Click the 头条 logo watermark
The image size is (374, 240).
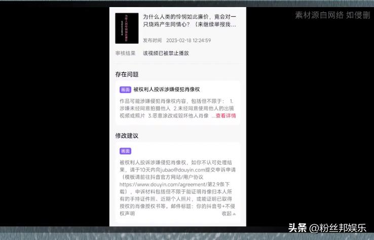click(x=298, y=228)
